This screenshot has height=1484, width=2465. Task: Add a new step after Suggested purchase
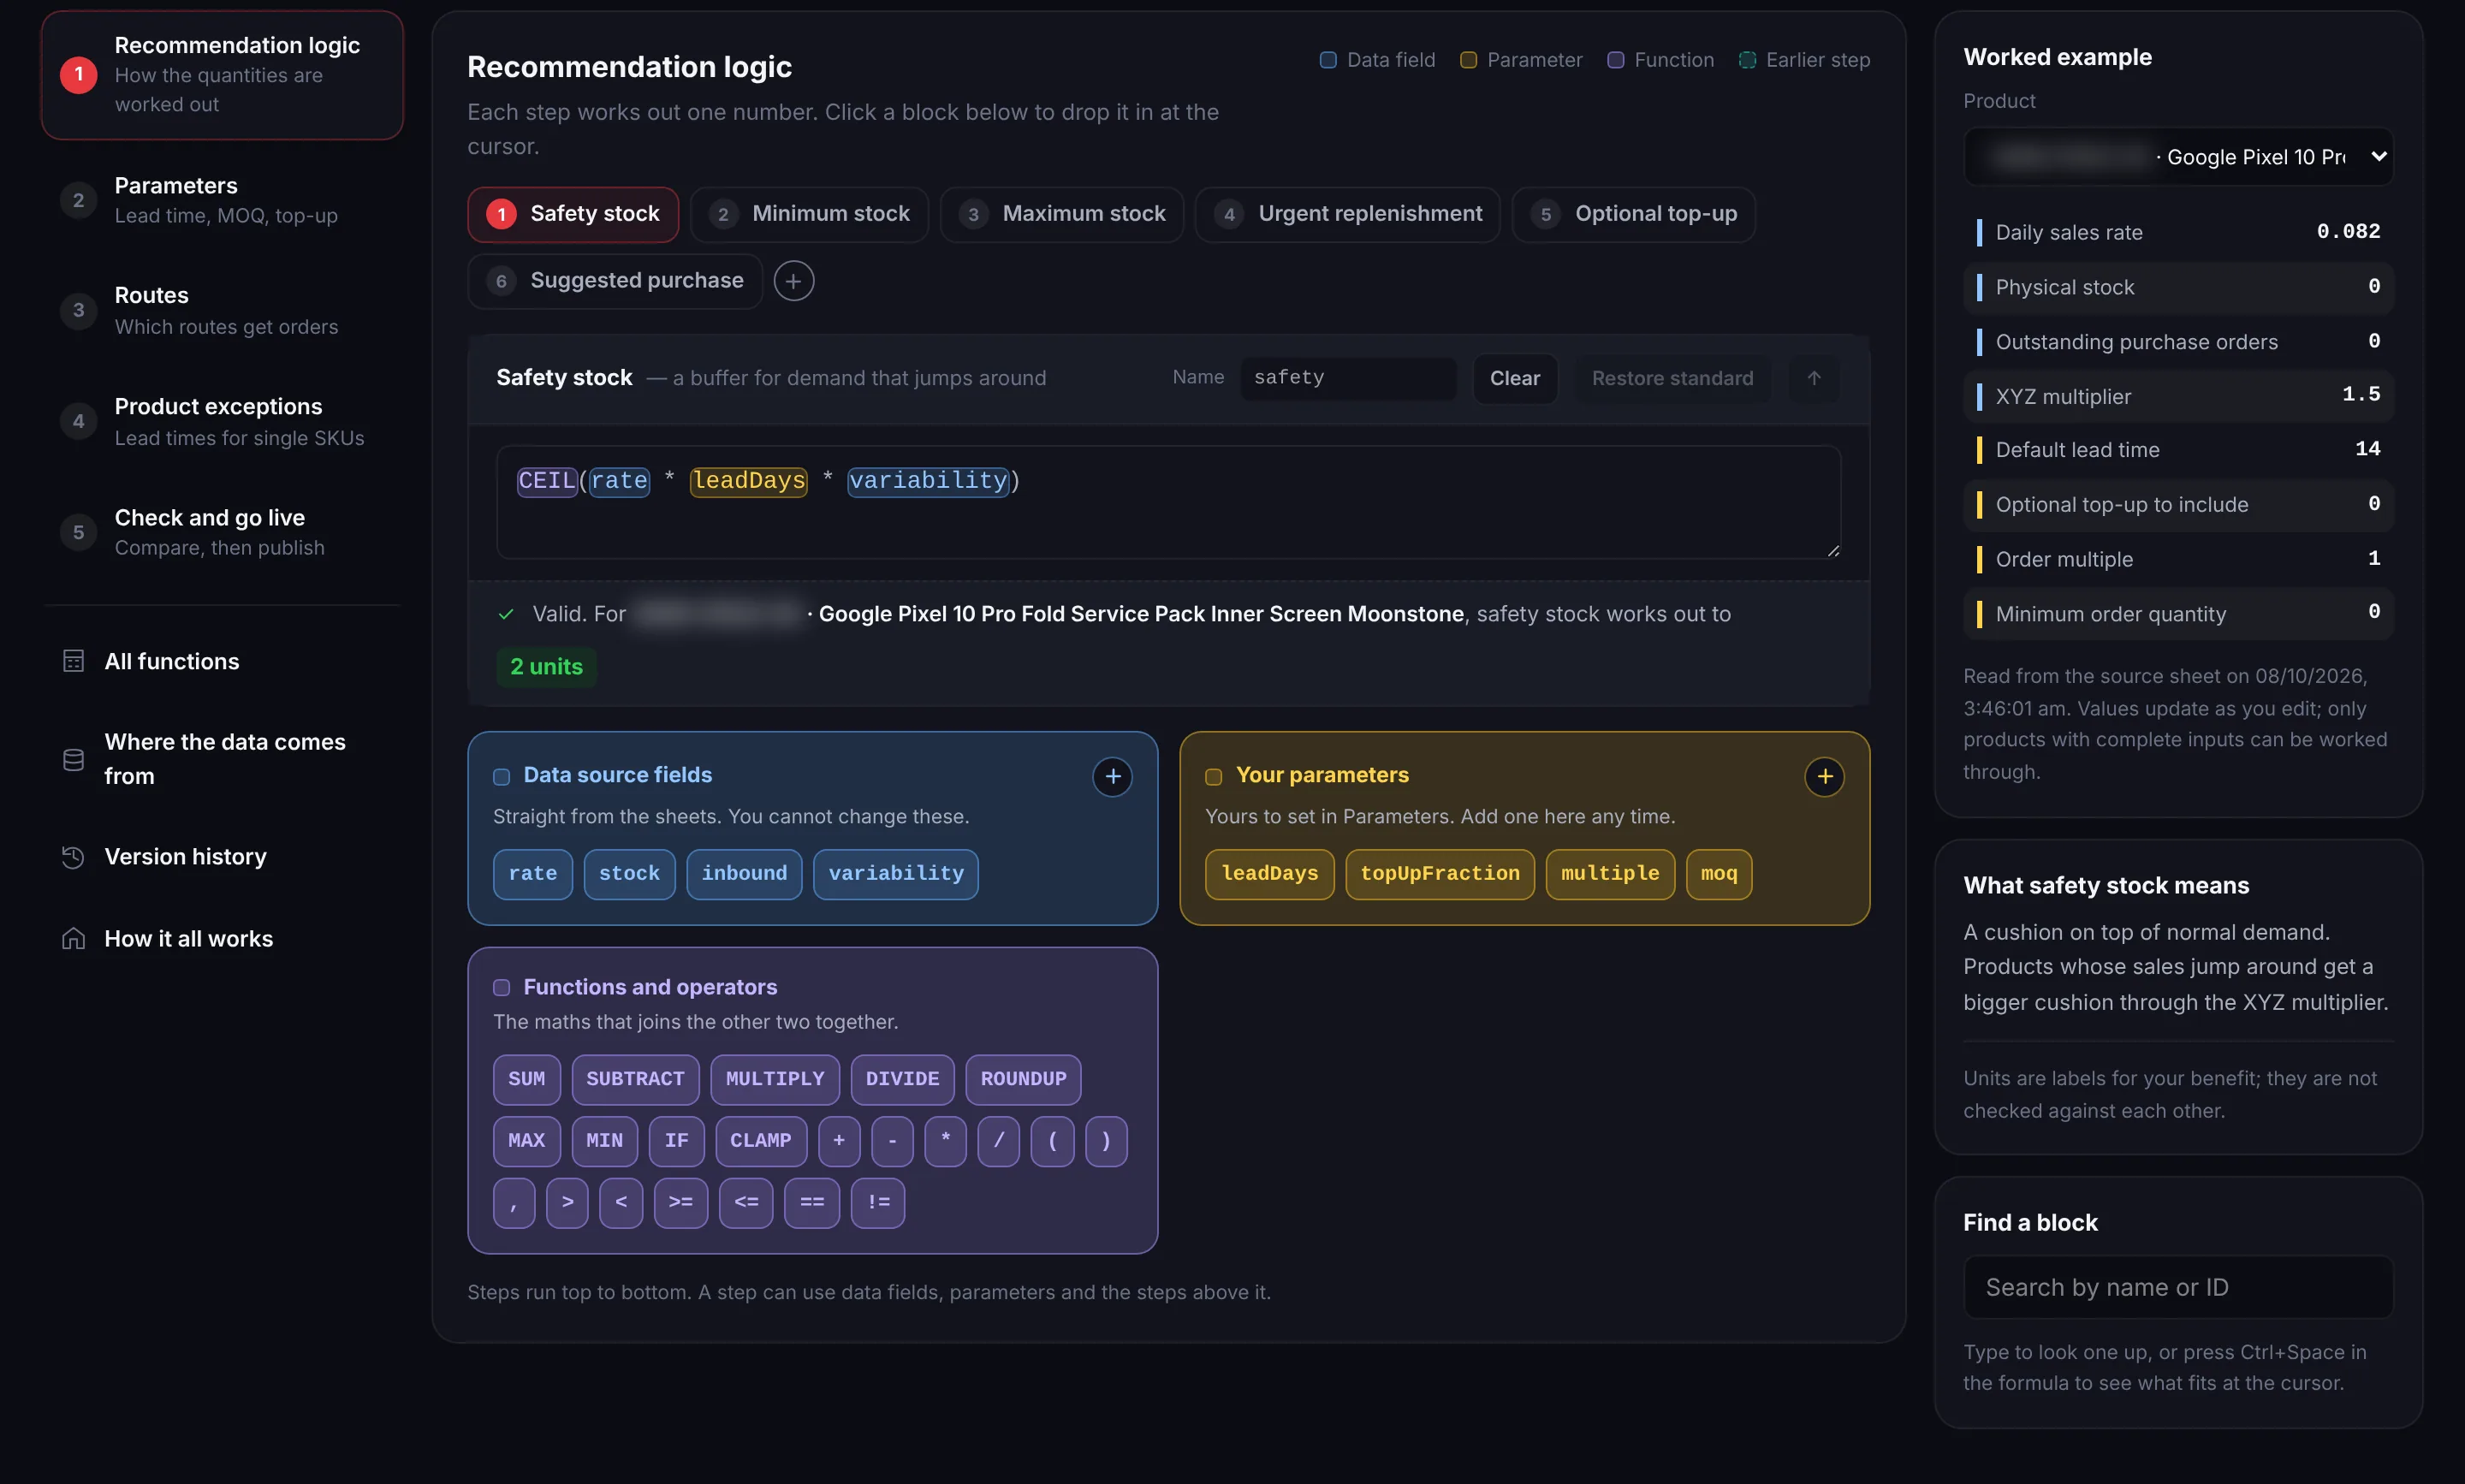(794, 281)
